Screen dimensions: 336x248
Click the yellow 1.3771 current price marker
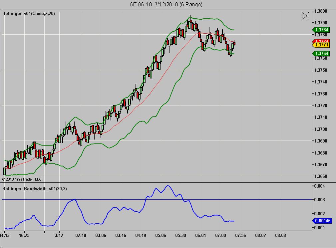coord(321,45)
